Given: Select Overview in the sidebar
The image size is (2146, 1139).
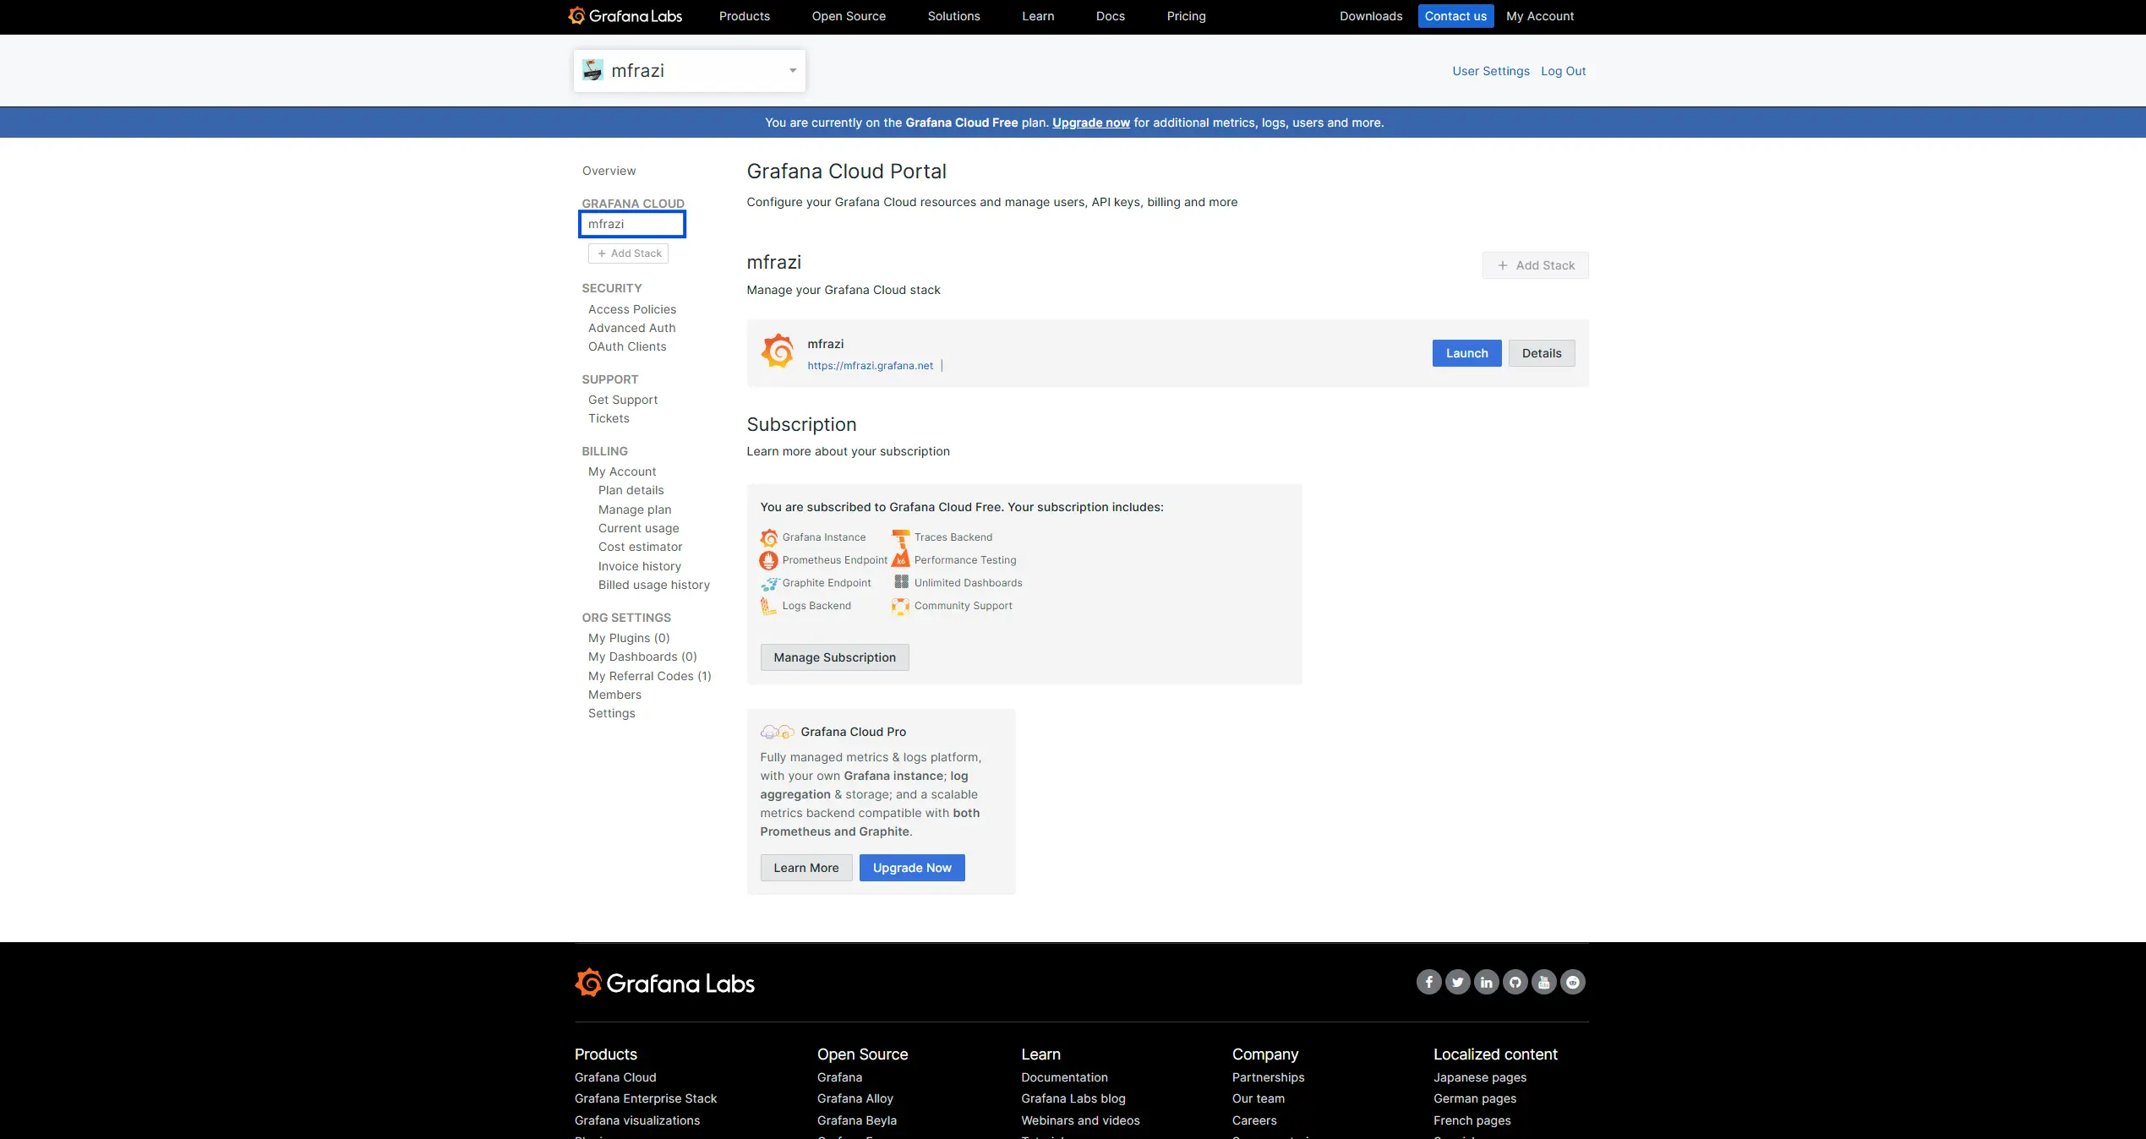Looking at the screenshot, I should [x=609, y=171].
